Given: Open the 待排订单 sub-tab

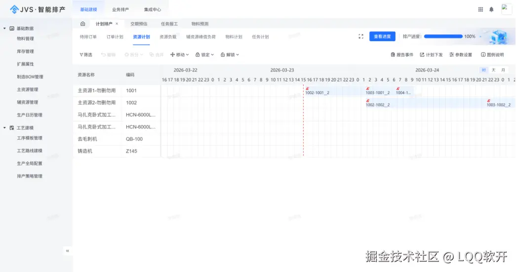Looking at the screenshot, I should [x=88, y=37].
